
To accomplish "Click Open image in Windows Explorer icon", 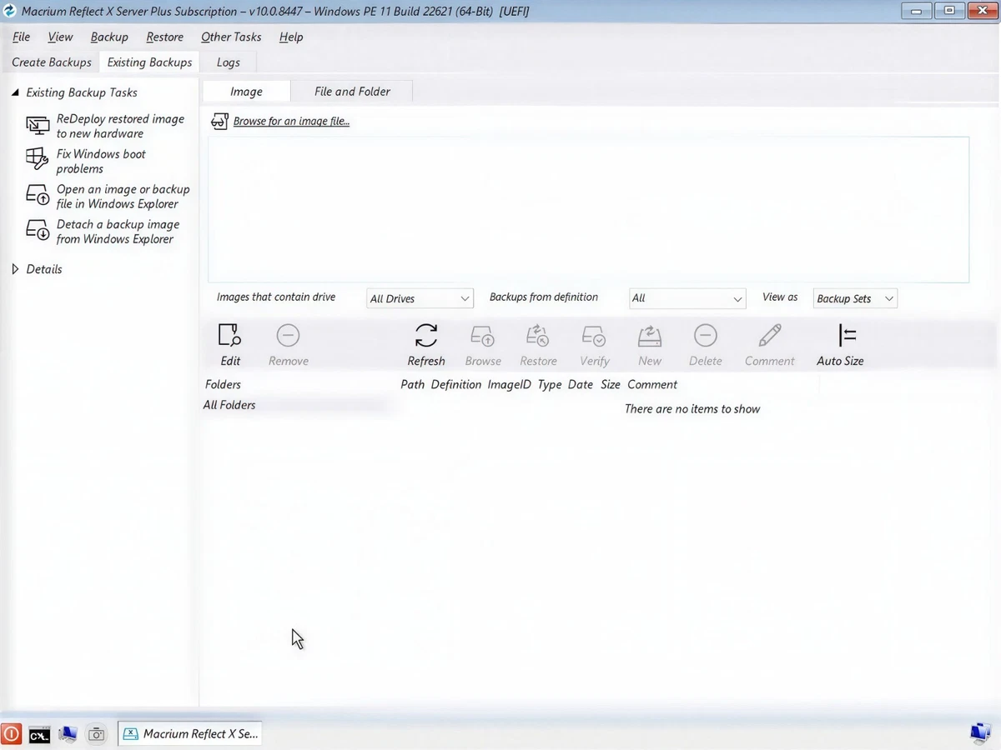I will coord(38,195).
